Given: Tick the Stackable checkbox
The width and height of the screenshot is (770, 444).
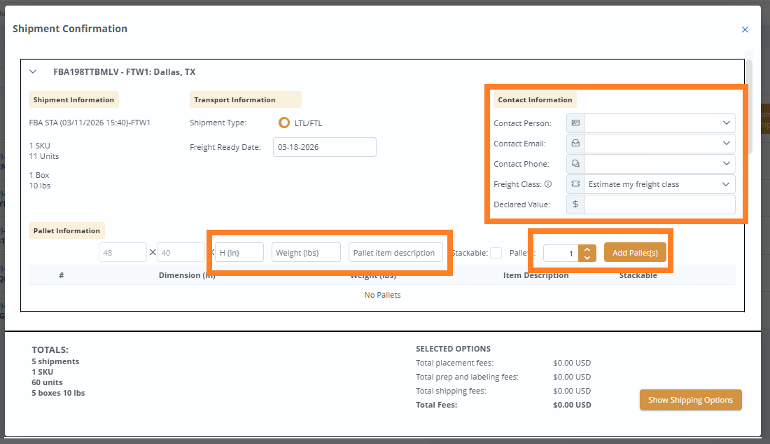Looking at the screenshot, I should [496, 253].
